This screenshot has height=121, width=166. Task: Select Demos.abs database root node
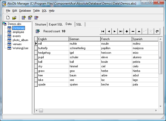pyautogui.click(x=15, y=24)
